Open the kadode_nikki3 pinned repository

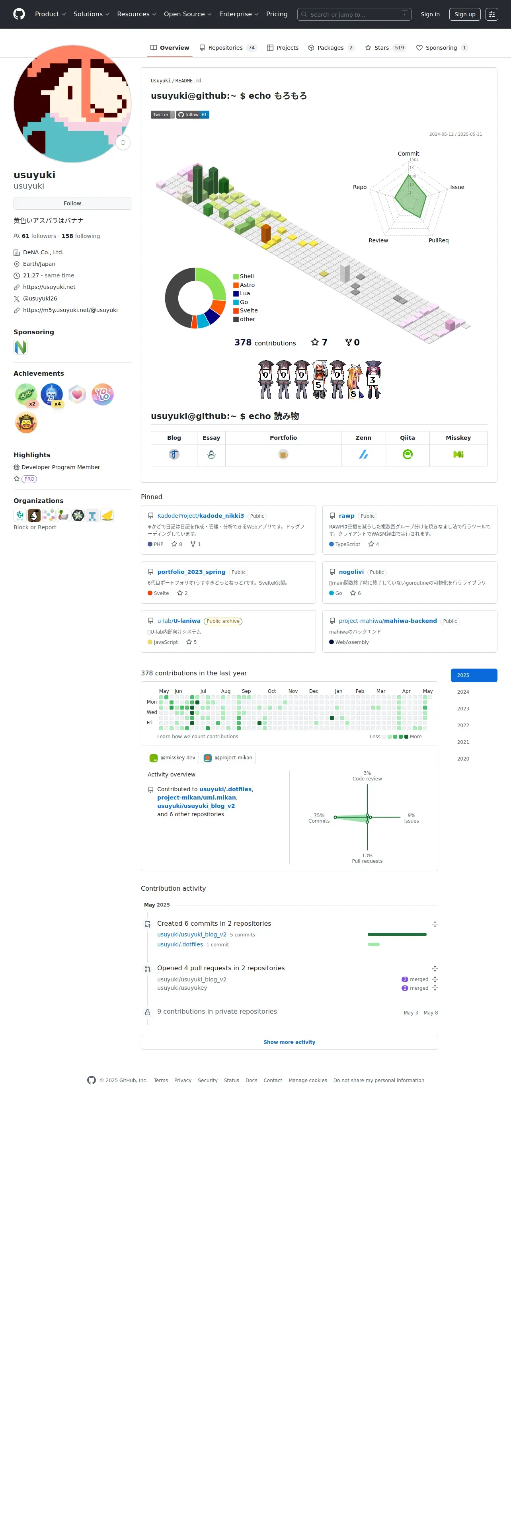(x=201, y=516)
